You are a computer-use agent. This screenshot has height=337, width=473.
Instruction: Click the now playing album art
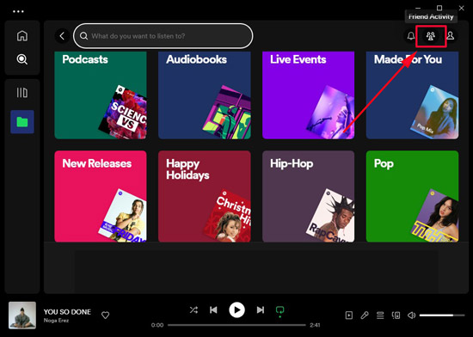click(x=22, y=315)
